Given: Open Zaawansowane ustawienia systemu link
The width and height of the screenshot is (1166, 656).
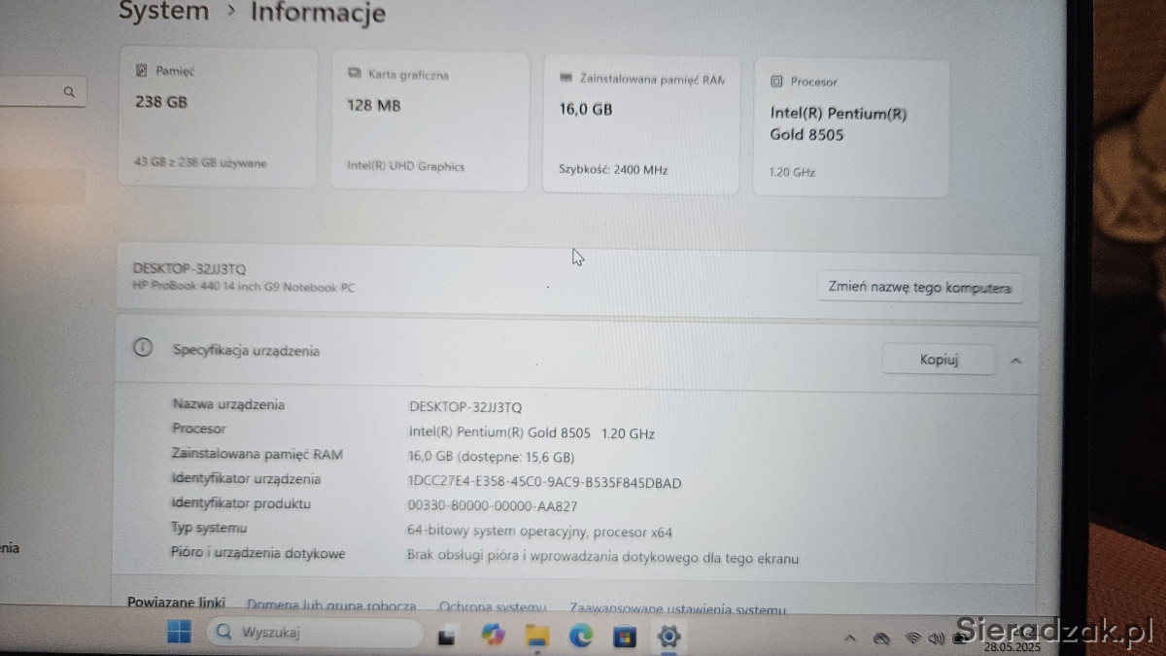Looking at the screenshot, I should pos(677,609).
